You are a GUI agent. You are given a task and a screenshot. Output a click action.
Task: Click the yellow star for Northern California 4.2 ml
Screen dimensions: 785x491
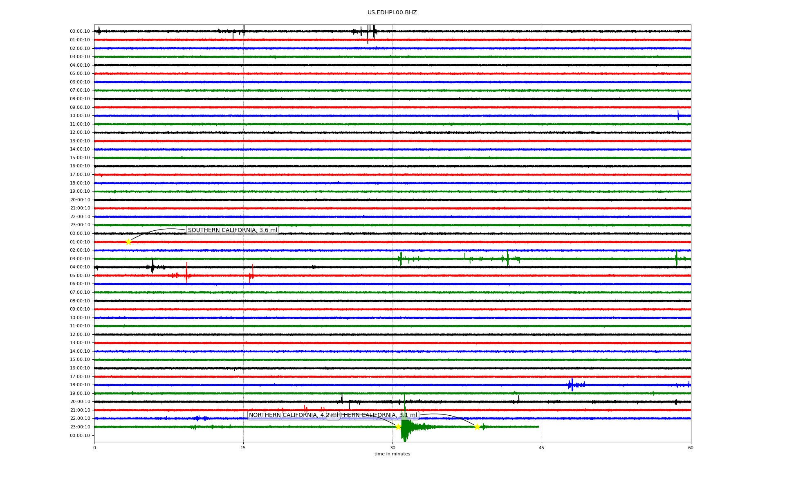[398, 427]
